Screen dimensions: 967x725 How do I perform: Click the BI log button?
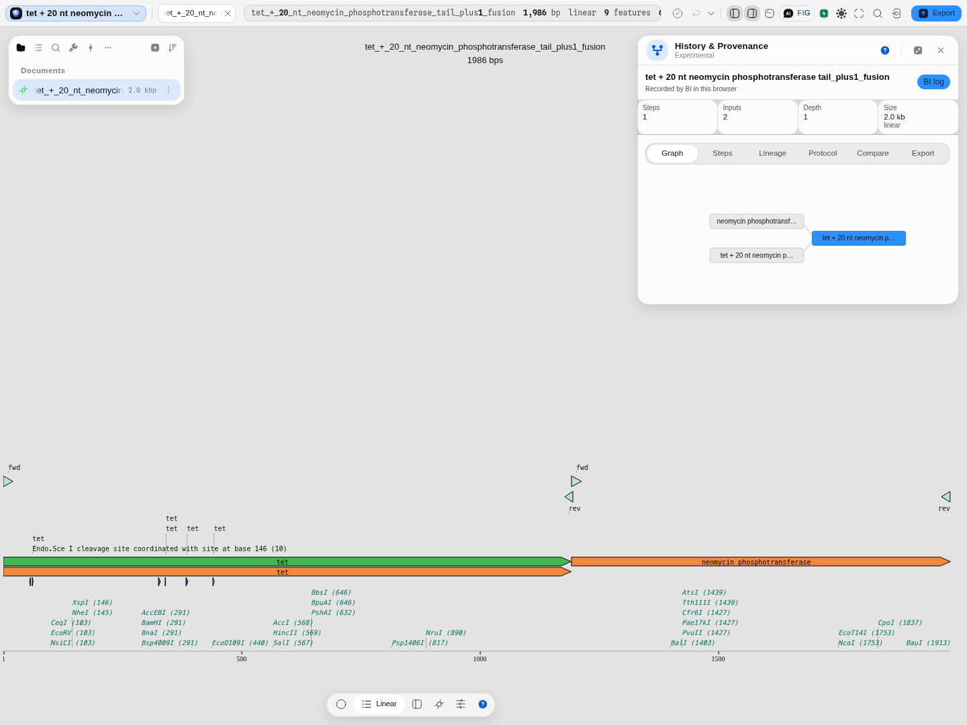point(933,82)
